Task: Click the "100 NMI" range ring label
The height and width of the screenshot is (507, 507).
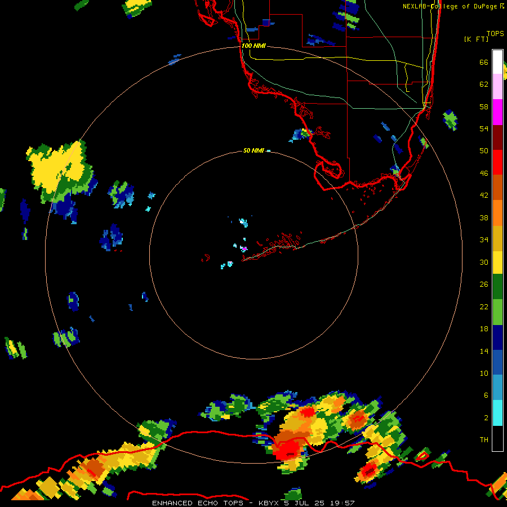Action: (x=253, y=46)
